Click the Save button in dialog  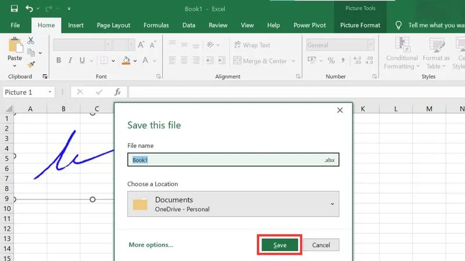280,245
